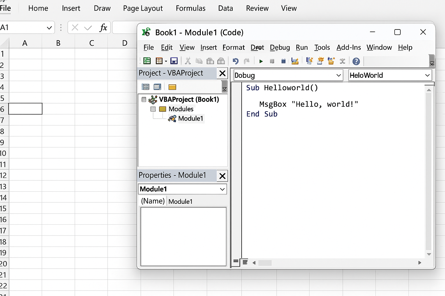Open the VBA editor Format menu
Image resolution: width=445 pixels, height=296 pixels.
(234, 47)
